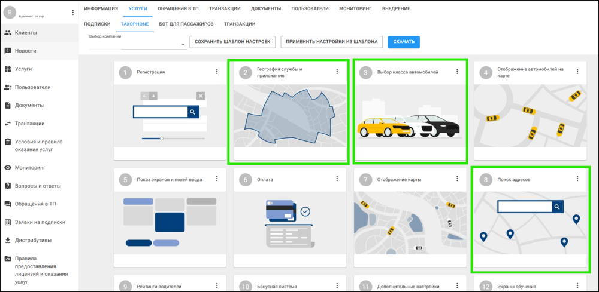599x292 pixels.
Task: Open the three-dot menu on Оплата card
Action: click(337, 179)
